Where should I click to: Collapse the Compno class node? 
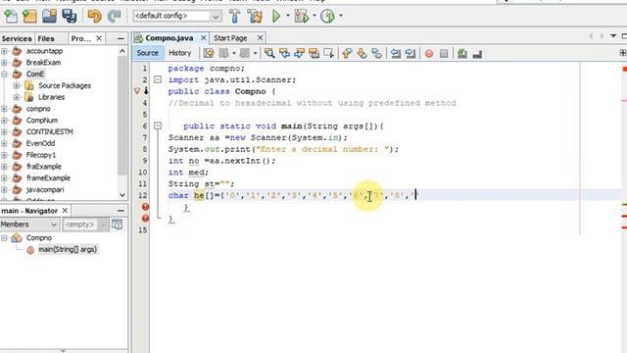(x=4, y=237)
